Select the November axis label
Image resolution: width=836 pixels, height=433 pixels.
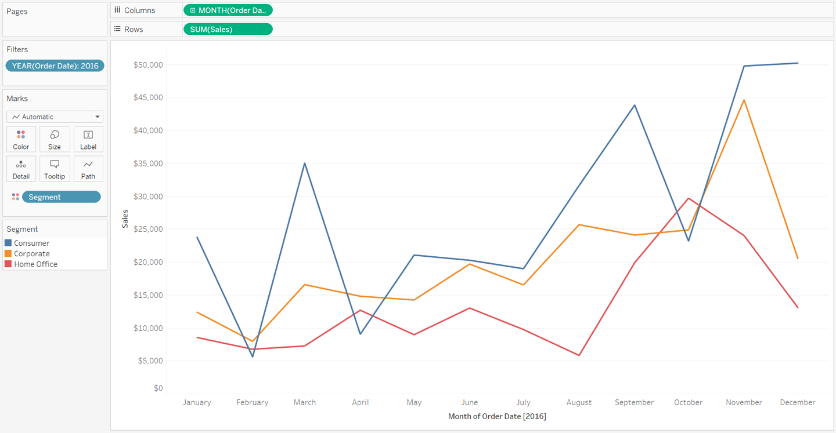coord(744,402)
